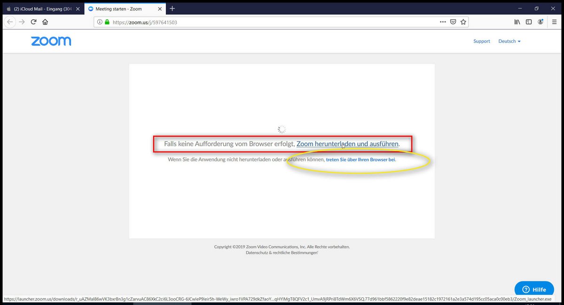Screen dimensions: 564x305
Task: Close the iCloud Mail tab
Action: click(78, 8)
